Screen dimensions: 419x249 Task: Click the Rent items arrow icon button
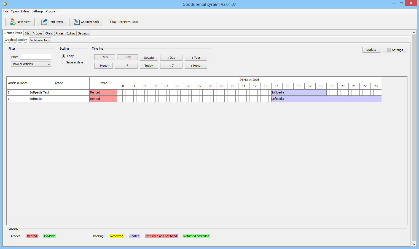52,22
